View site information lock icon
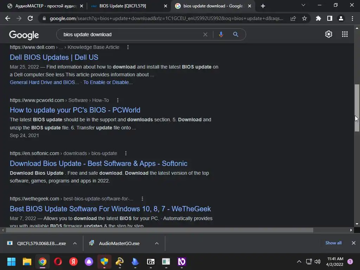Screen dimensions: 360x270 pos(44,18)
